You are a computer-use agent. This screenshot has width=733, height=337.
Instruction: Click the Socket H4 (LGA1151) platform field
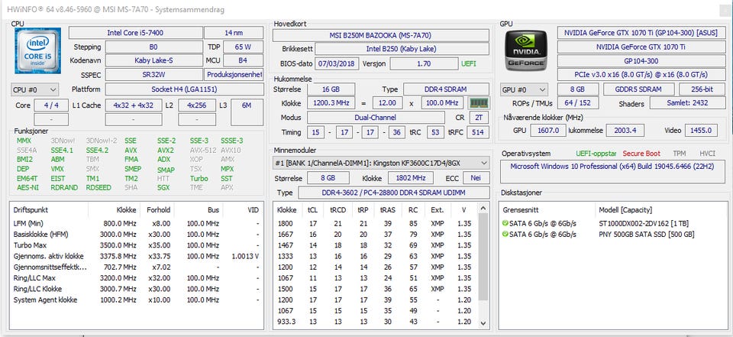point(184,89)
